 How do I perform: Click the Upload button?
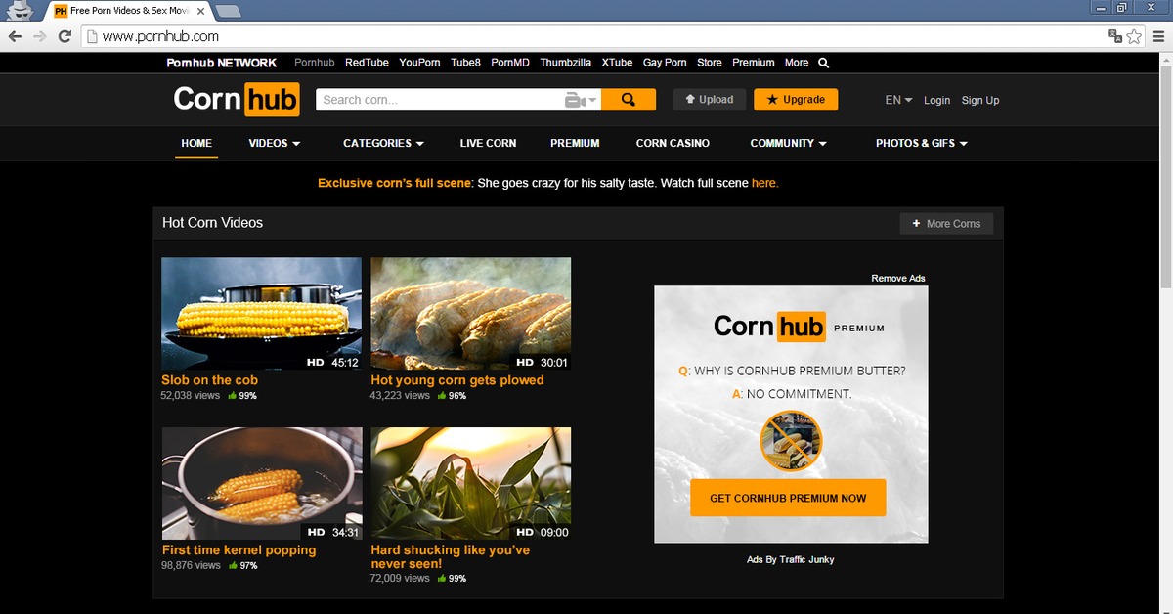pyautogui.click(x=710, y=100)
